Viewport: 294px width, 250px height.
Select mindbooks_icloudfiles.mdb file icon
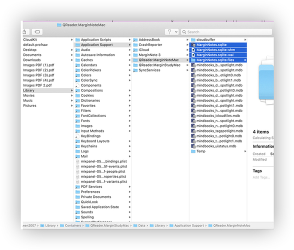(x=193, y=115)
